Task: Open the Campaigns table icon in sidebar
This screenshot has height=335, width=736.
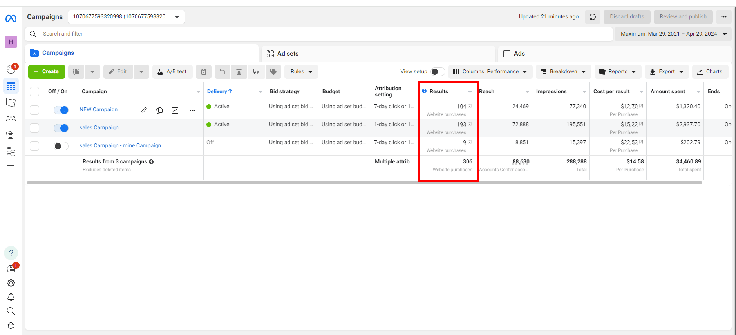Action: coord(11,86)
